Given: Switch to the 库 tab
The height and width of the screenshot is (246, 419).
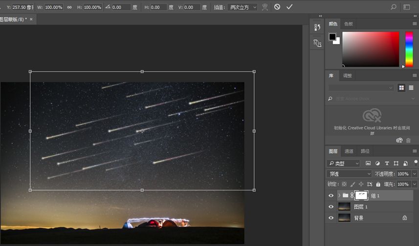Looking at the screenshot, I should coord(331,76).
